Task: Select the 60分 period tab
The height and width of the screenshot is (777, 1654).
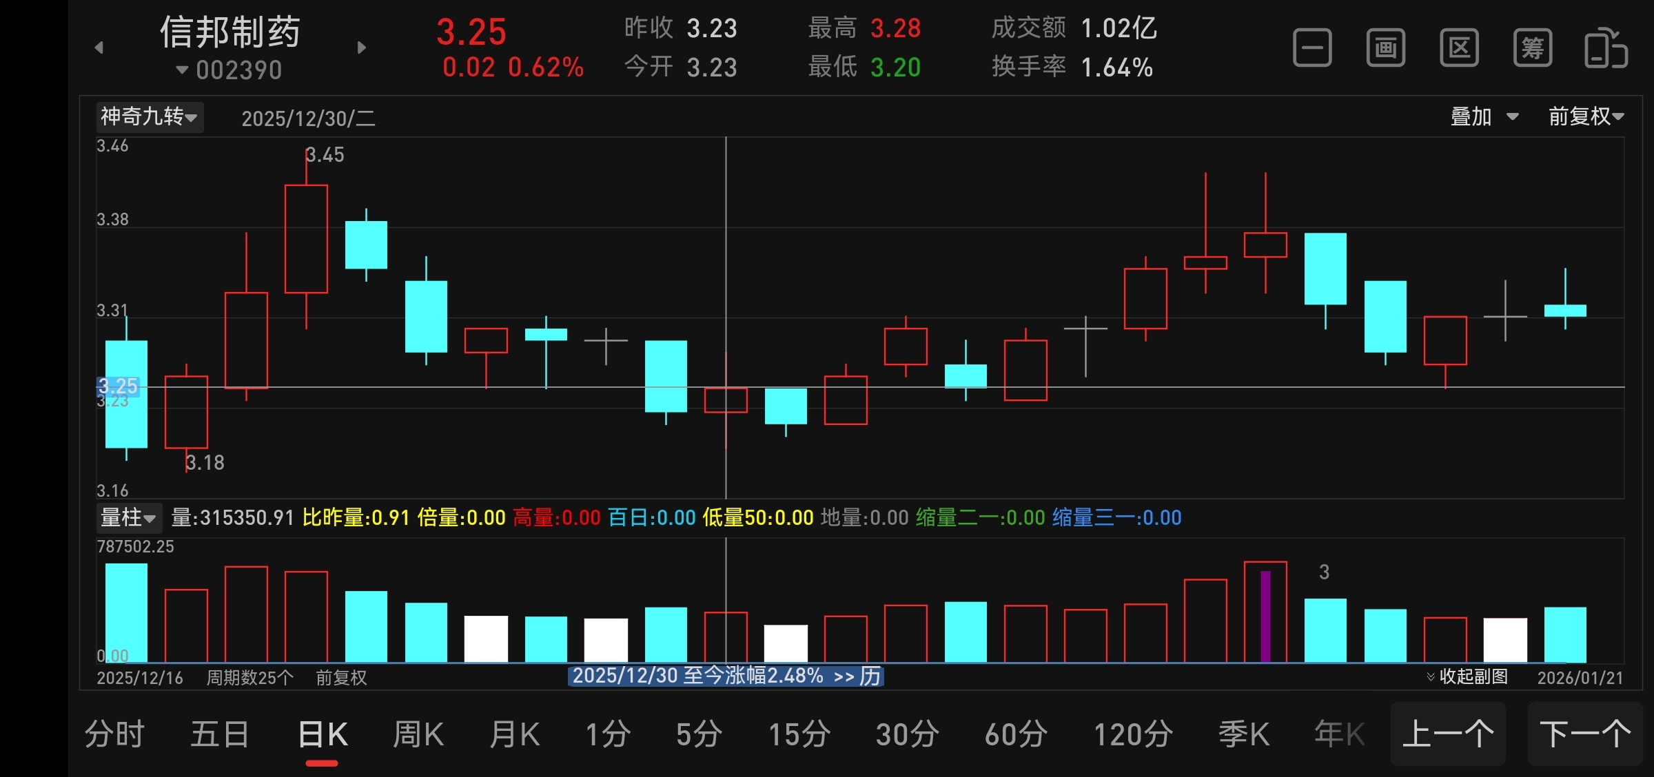Action: (1016, 734)
